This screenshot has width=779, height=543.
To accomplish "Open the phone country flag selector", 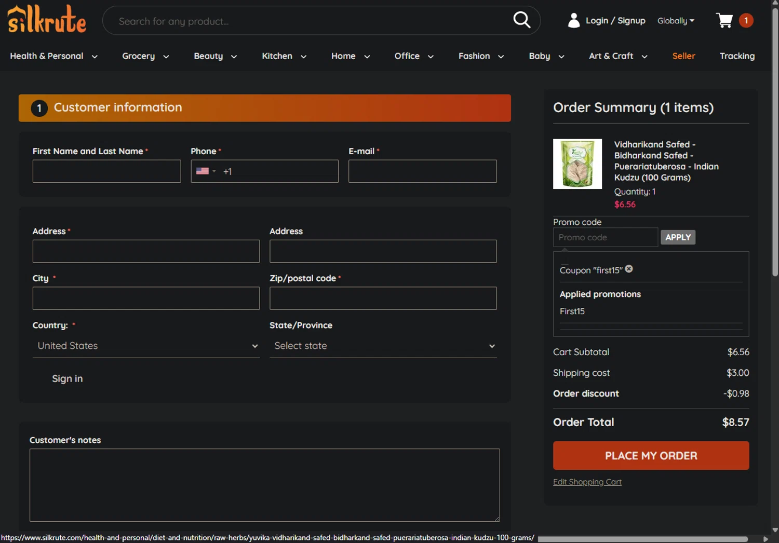I will tap(206, 171).
